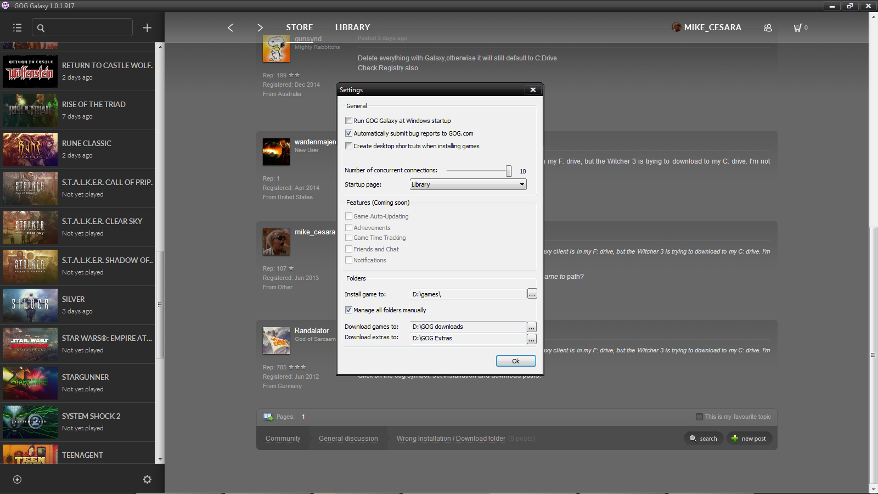Open Return to Castle Wolfenstein thumbnail
Screen dimensions: 878x494
(x=30, y=71)
